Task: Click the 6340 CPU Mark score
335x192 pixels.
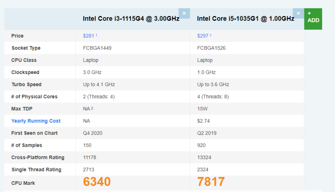Action: coord(97,182)
